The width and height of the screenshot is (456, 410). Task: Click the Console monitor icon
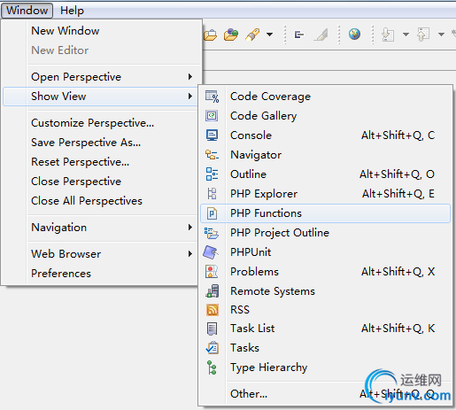(x=212, y=135)
